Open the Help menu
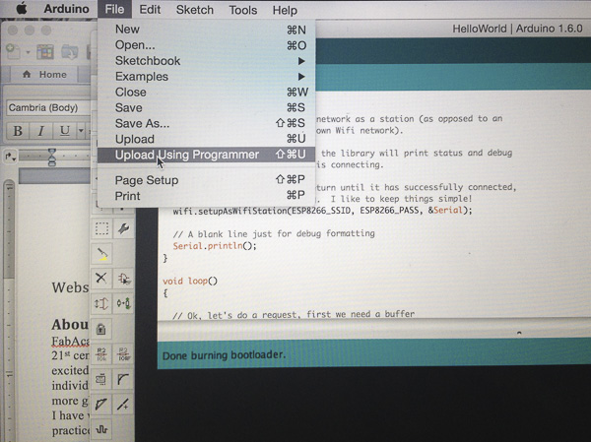 [285, 10]
